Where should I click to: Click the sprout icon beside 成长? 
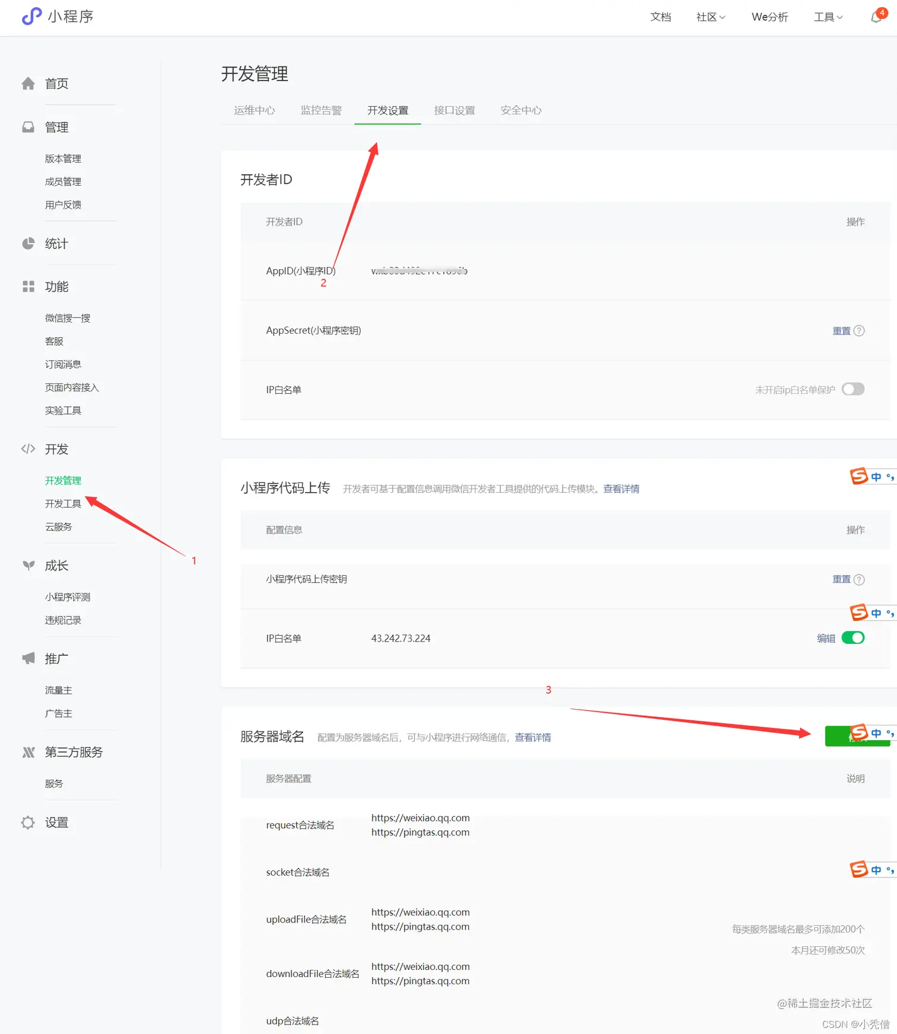[28, 566]
